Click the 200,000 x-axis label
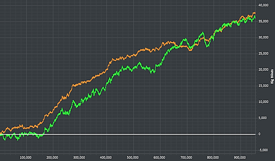The image size is (275, 161). pos(52,157)
